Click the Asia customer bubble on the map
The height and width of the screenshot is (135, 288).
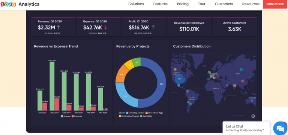241,69
